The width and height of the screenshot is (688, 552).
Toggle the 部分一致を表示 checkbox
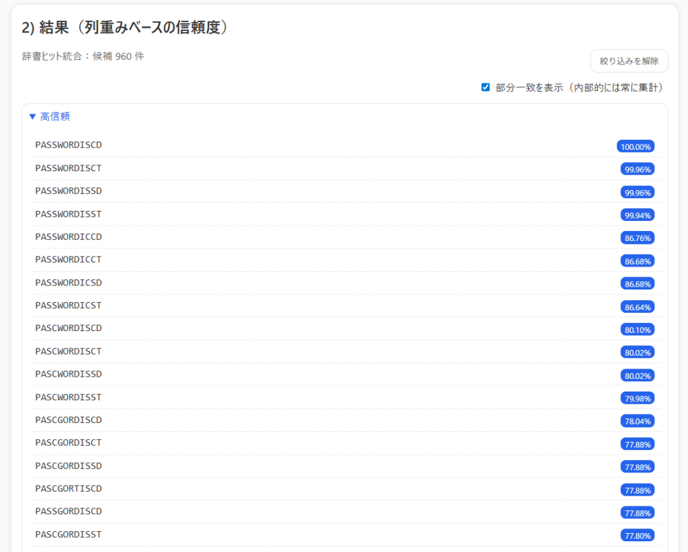486,87
